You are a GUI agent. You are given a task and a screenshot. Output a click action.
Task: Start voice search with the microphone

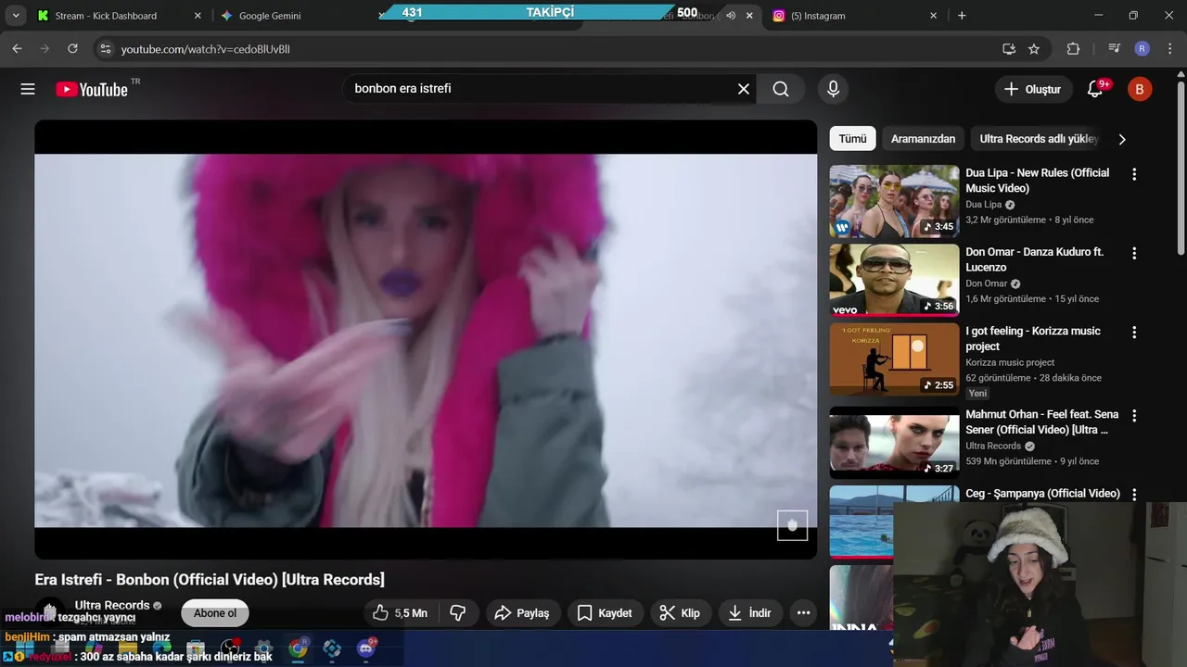tap(833, 89)
